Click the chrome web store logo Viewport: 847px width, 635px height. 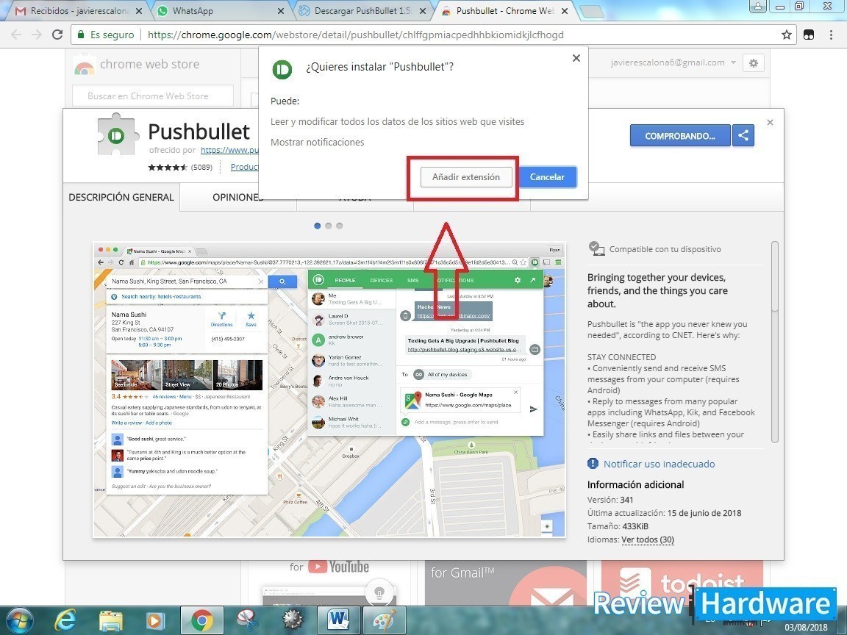137,65
